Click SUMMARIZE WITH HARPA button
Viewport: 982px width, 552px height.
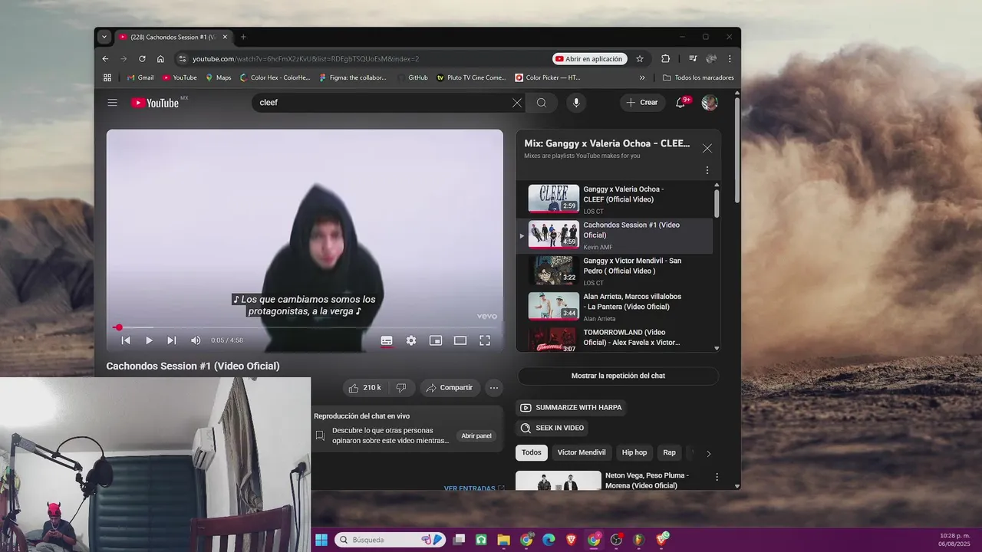pos(571,408)
